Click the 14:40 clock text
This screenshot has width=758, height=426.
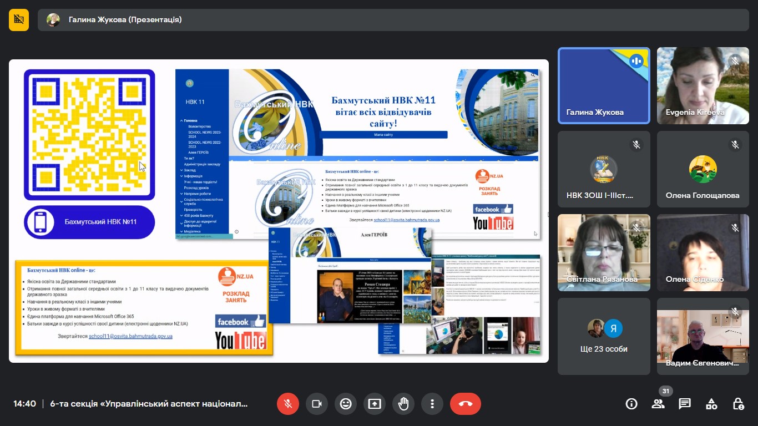[25, 404]
